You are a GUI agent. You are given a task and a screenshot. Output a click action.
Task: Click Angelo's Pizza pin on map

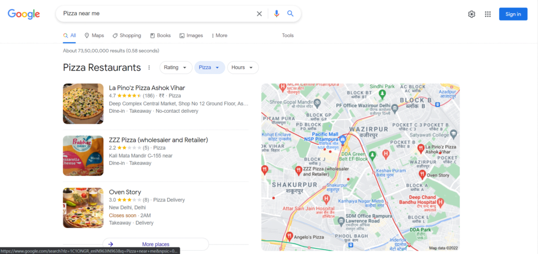(289, 236)
